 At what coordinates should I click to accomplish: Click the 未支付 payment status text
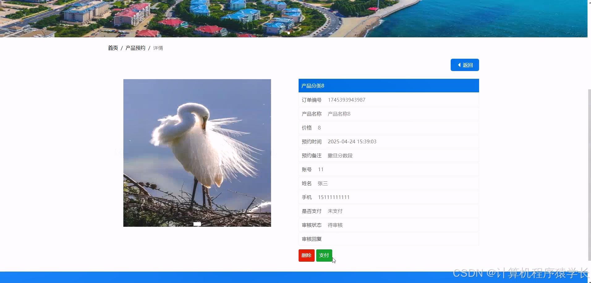tap(335, 211)
